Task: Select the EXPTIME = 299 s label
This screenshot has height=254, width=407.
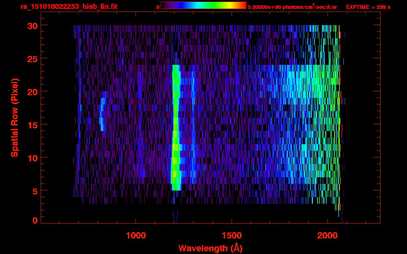Action: 368,7
